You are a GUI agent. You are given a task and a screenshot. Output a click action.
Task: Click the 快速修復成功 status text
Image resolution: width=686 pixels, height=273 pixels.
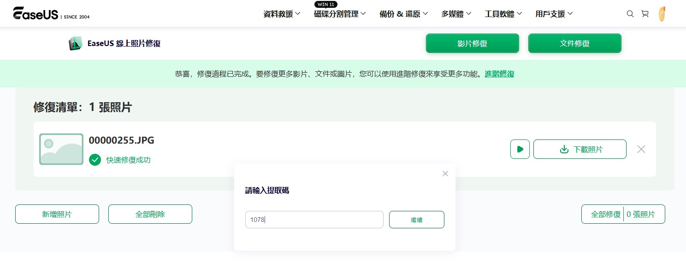[x=129, y=160]
